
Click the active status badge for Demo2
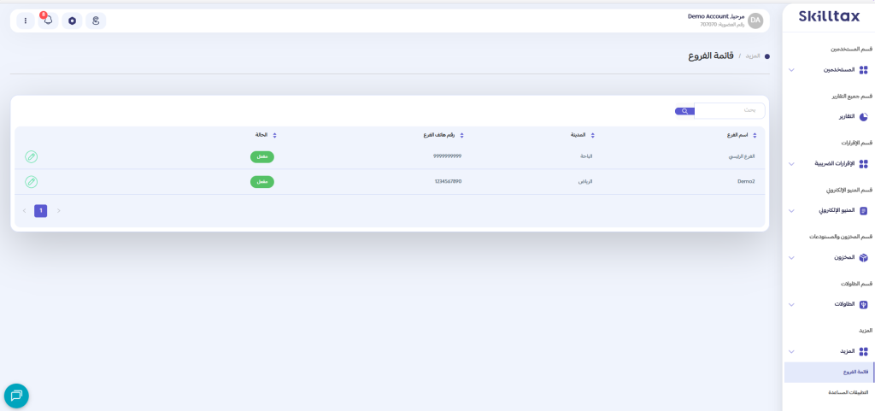[x=261, y=182]
